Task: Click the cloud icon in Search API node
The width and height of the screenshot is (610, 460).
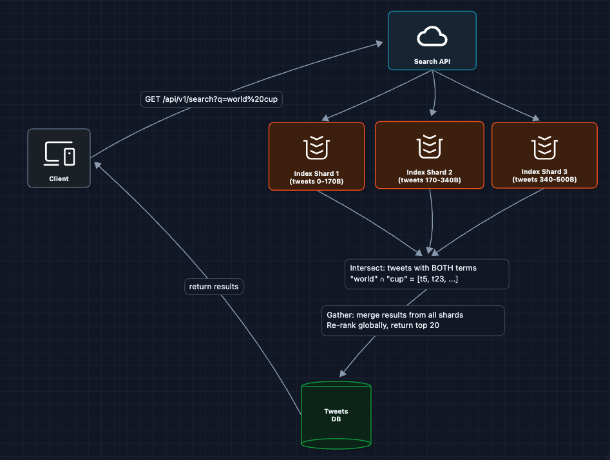Action: point(432,37)
